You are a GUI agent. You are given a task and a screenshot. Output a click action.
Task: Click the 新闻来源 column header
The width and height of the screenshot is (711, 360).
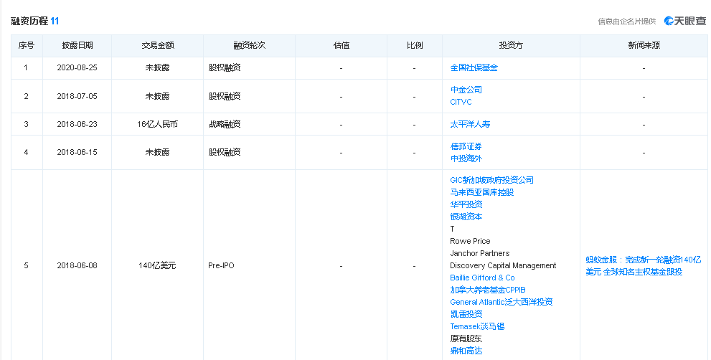[644, 45]
